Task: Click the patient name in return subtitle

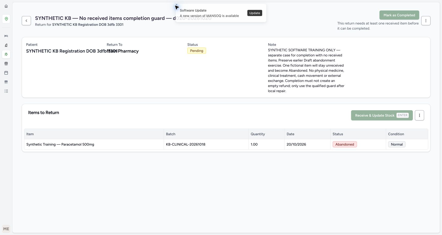Action: (88, 24)
